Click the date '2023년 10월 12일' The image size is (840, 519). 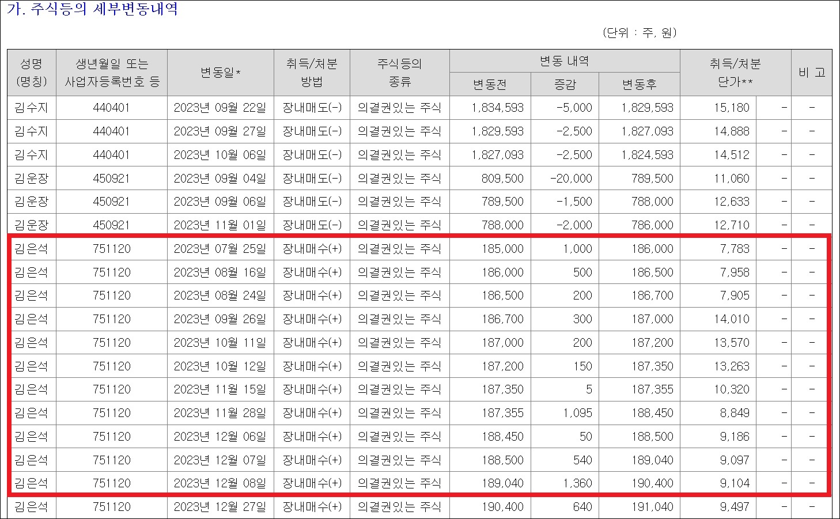(220, 366)
